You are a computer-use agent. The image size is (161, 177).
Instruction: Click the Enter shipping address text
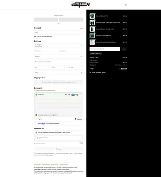(x=121, y=65)
